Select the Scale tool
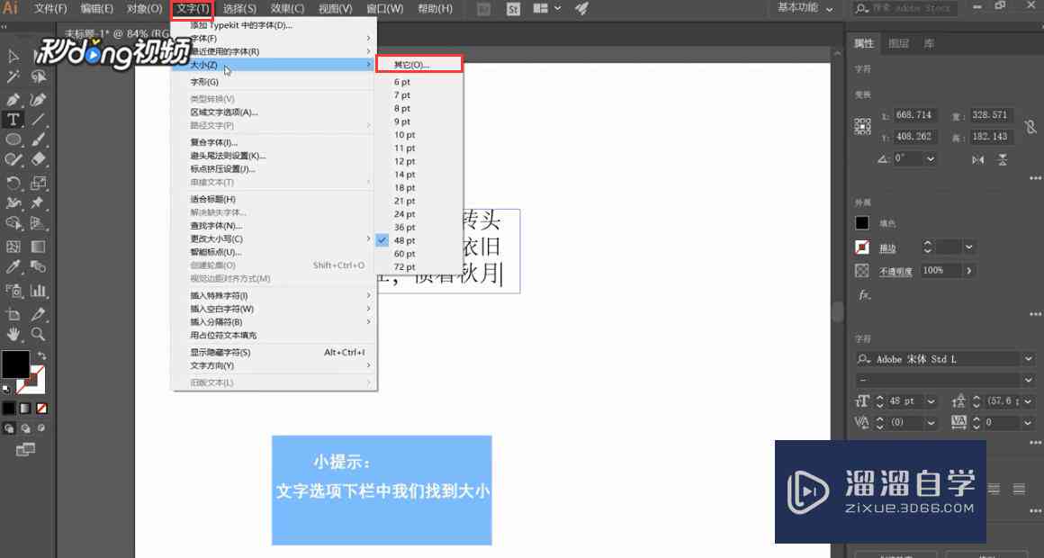The width and height of the screenshot is (1044, 558). coord(39,183)
